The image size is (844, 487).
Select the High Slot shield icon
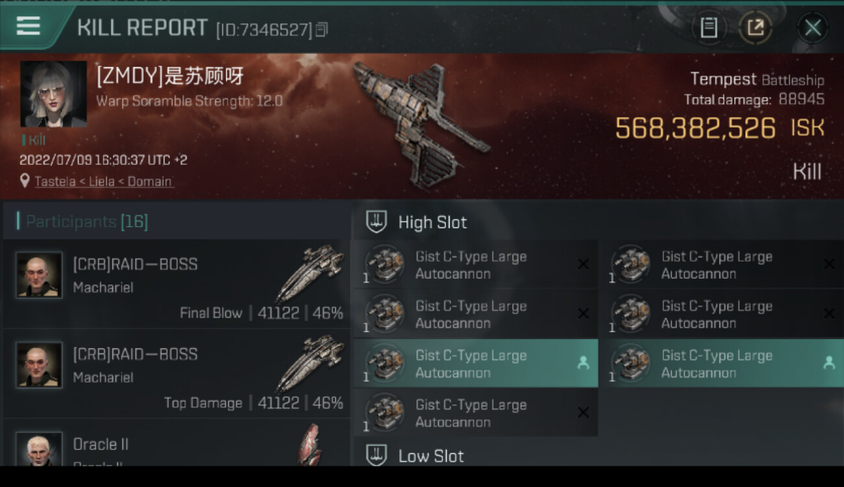coord(377,222)
